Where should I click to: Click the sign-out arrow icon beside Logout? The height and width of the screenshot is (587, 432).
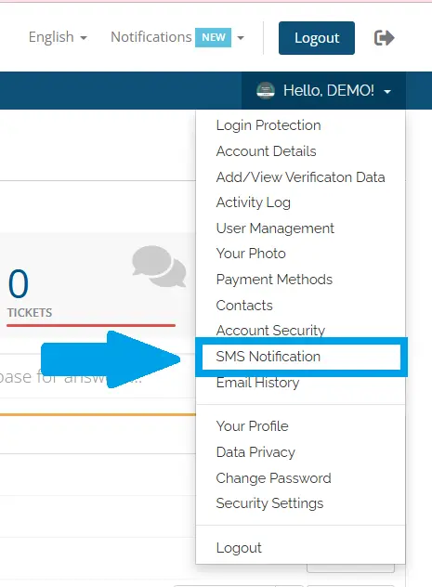click(x=384, y=38)
